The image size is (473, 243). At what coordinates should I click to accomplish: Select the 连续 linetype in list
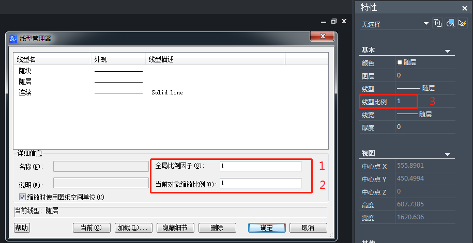(x=26, y=92)
